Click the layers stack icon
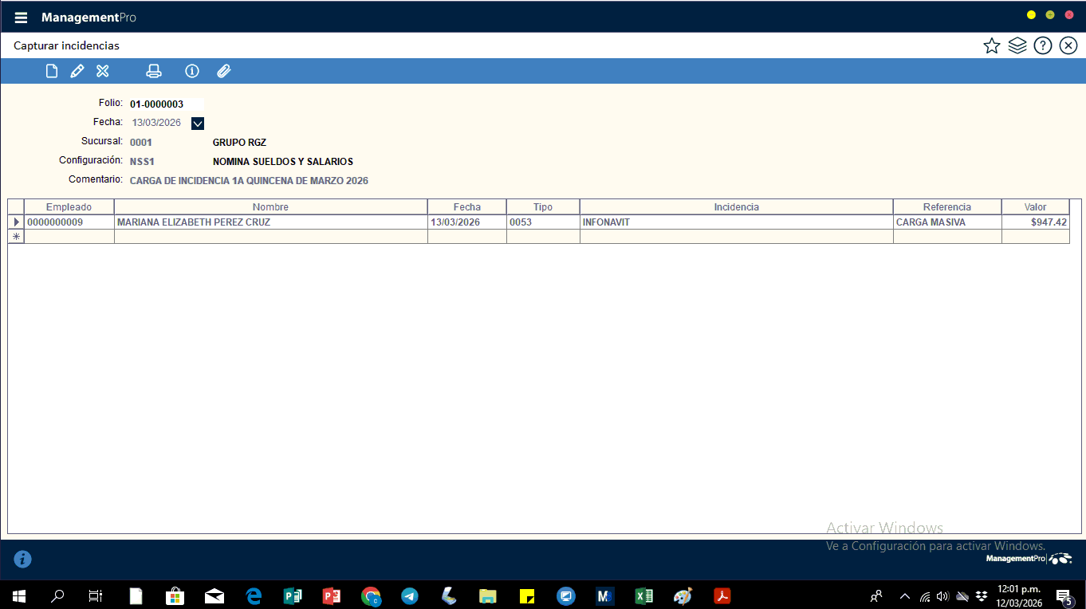This screenshot has width=1086, height=609. (1017, 45)
